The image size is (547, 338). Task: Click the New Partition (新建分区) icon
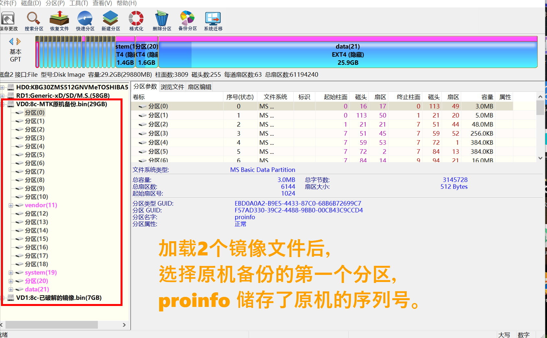click(x=111, y=21)
